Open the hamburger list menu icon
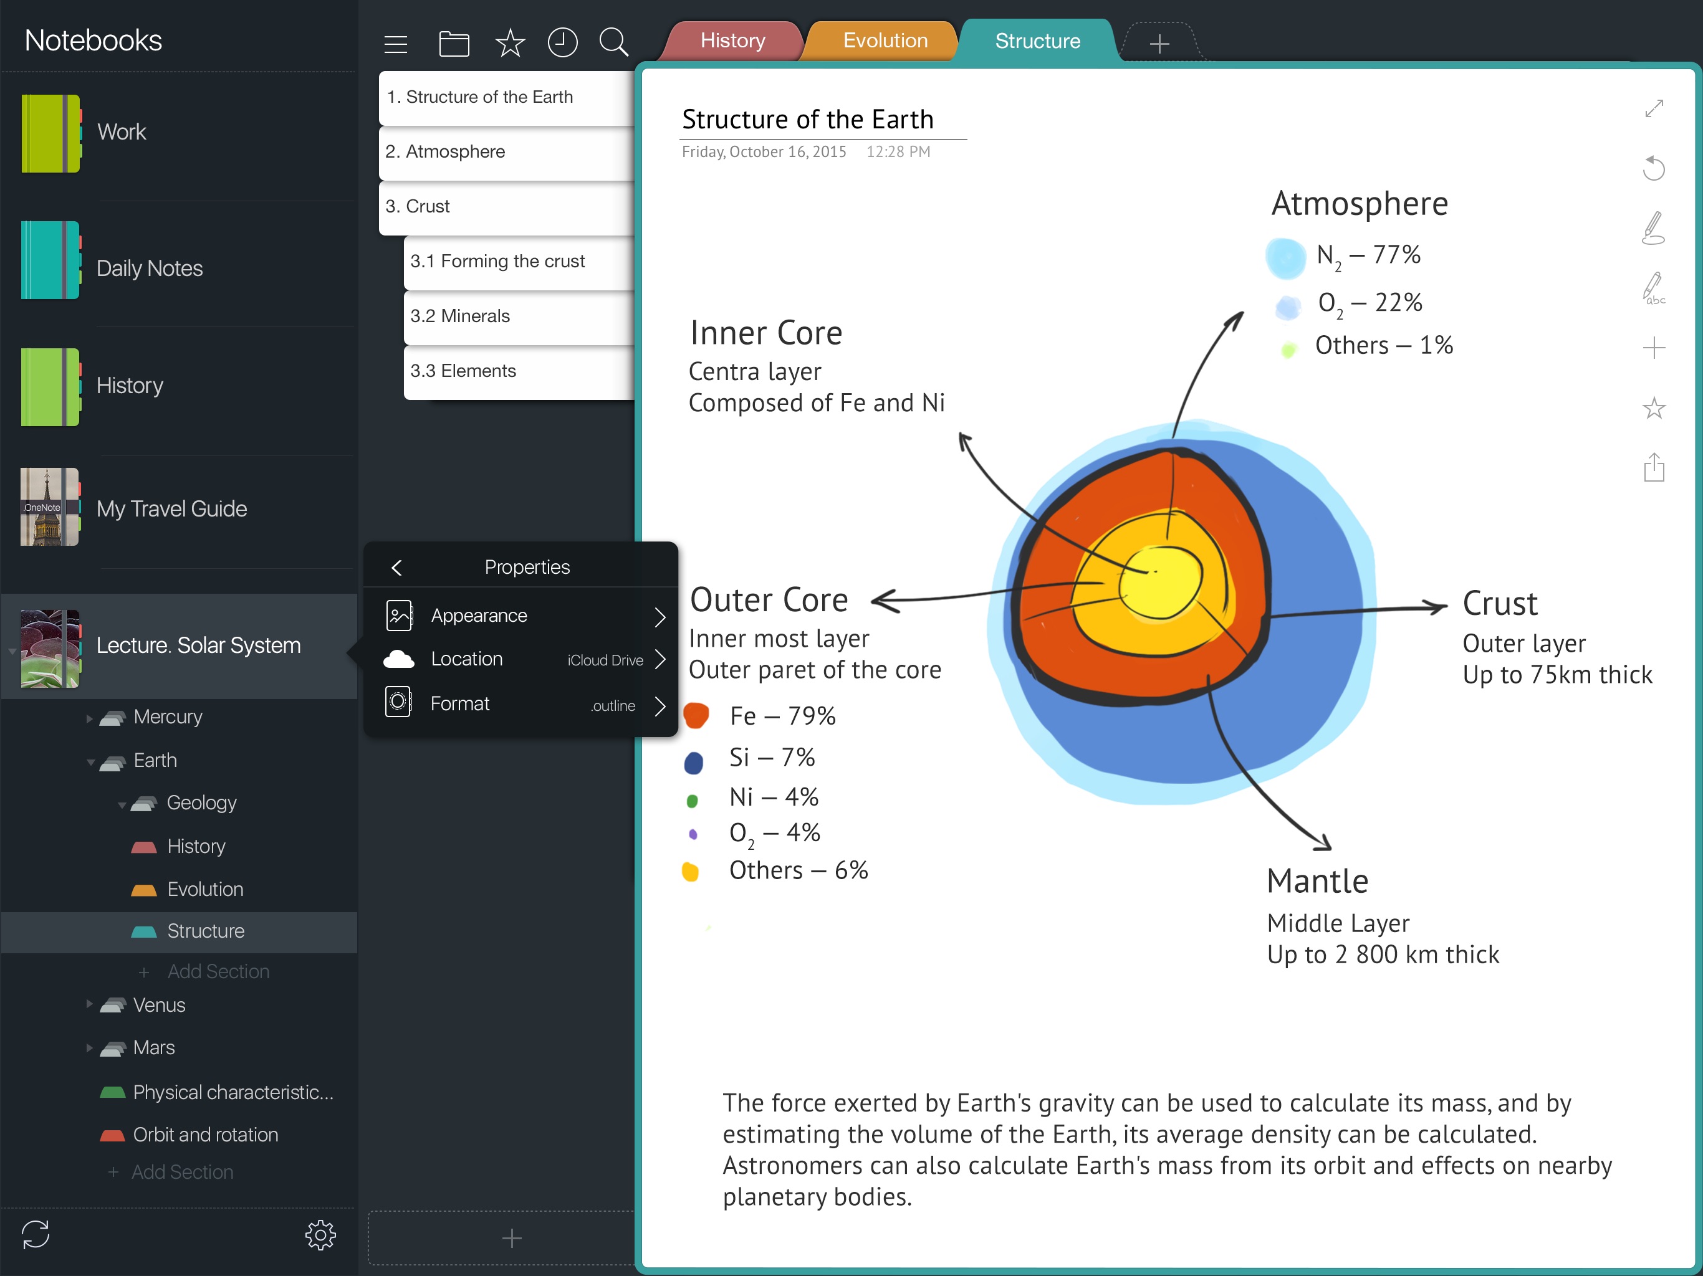1703x1276 pixels. 396,44
